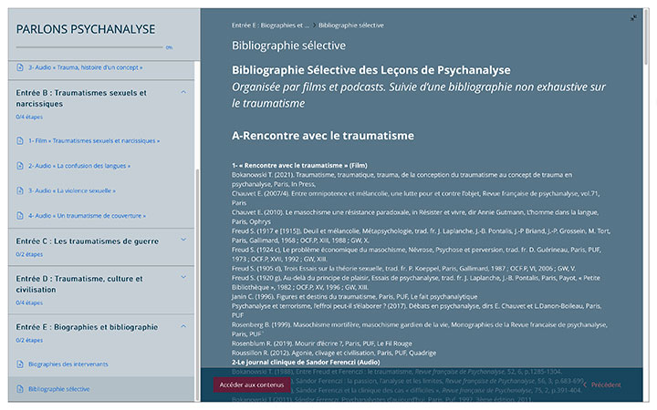
Task: Click the 0/2 étapes label under Entrée E
Action: pos(29,340)
